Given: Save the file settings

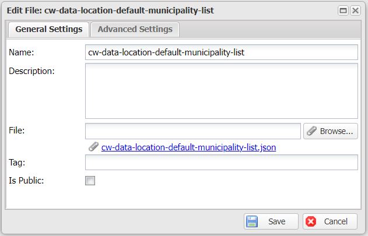Looking at the screenshot, I should click(271, 221).
